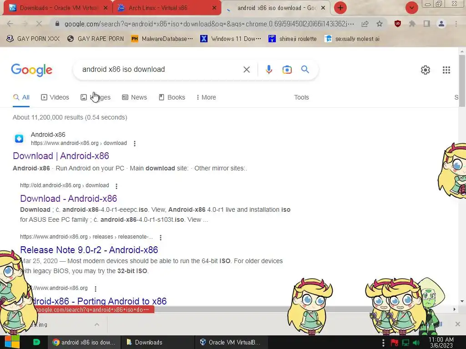Click the address bar URL
466x349 pixels.
(209, 24)
